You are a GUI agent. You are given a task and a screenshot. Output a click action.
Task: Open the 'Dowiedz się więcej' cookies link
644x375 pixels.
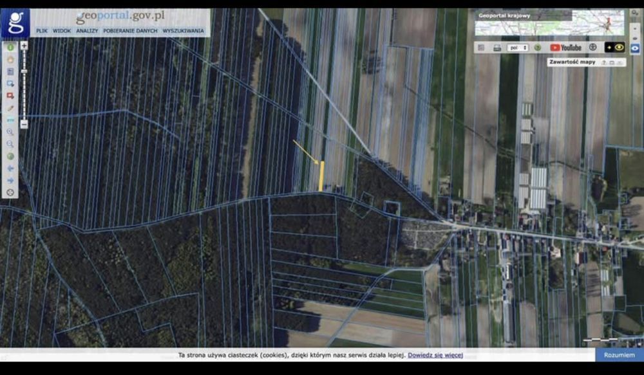coord(435,355)
